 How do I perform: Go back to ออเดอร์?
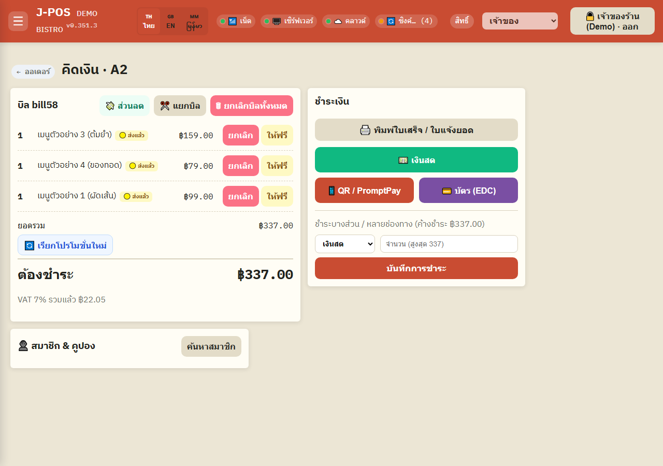click(x=33, y=71)
